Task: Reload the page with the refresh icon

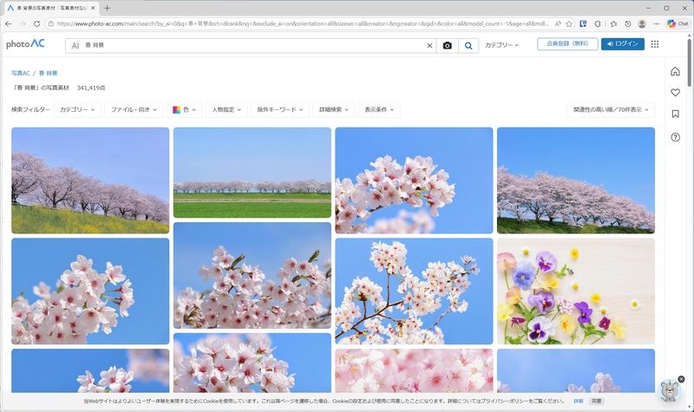Action: (x=36, y=24)
